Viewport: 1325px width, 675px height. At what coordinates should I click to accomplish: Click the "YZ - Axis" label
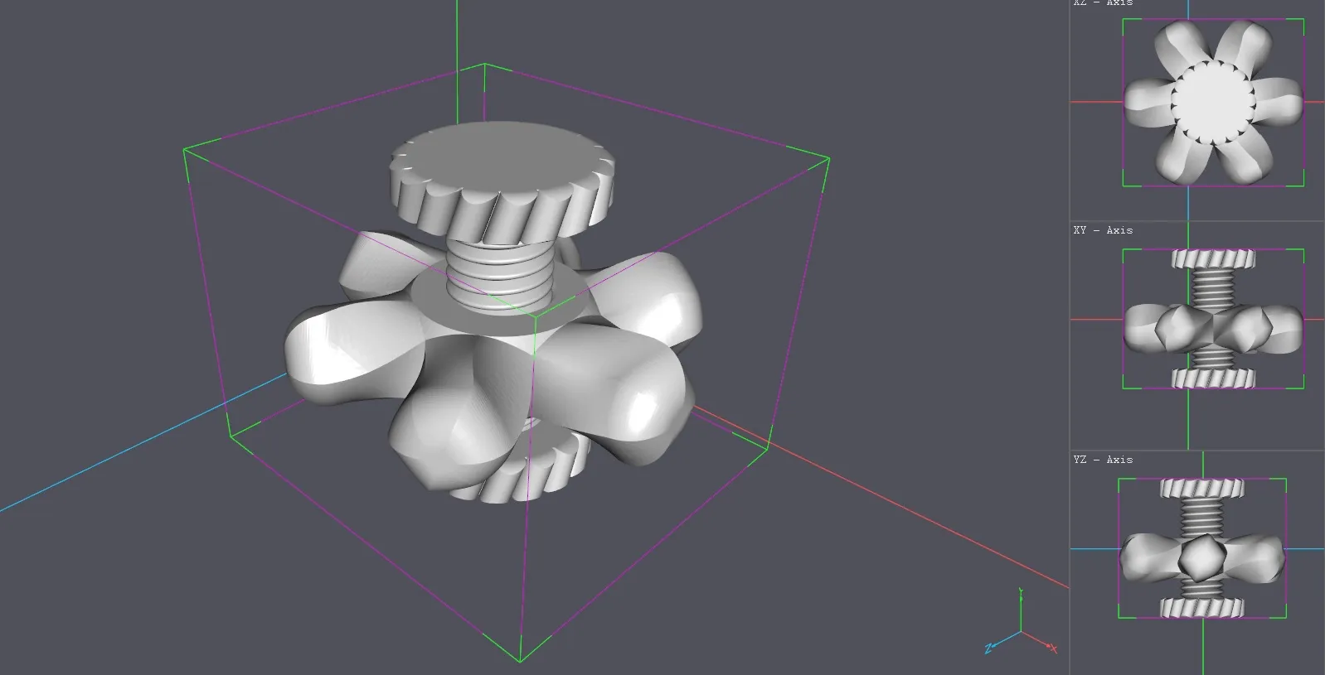(1103, 460)
